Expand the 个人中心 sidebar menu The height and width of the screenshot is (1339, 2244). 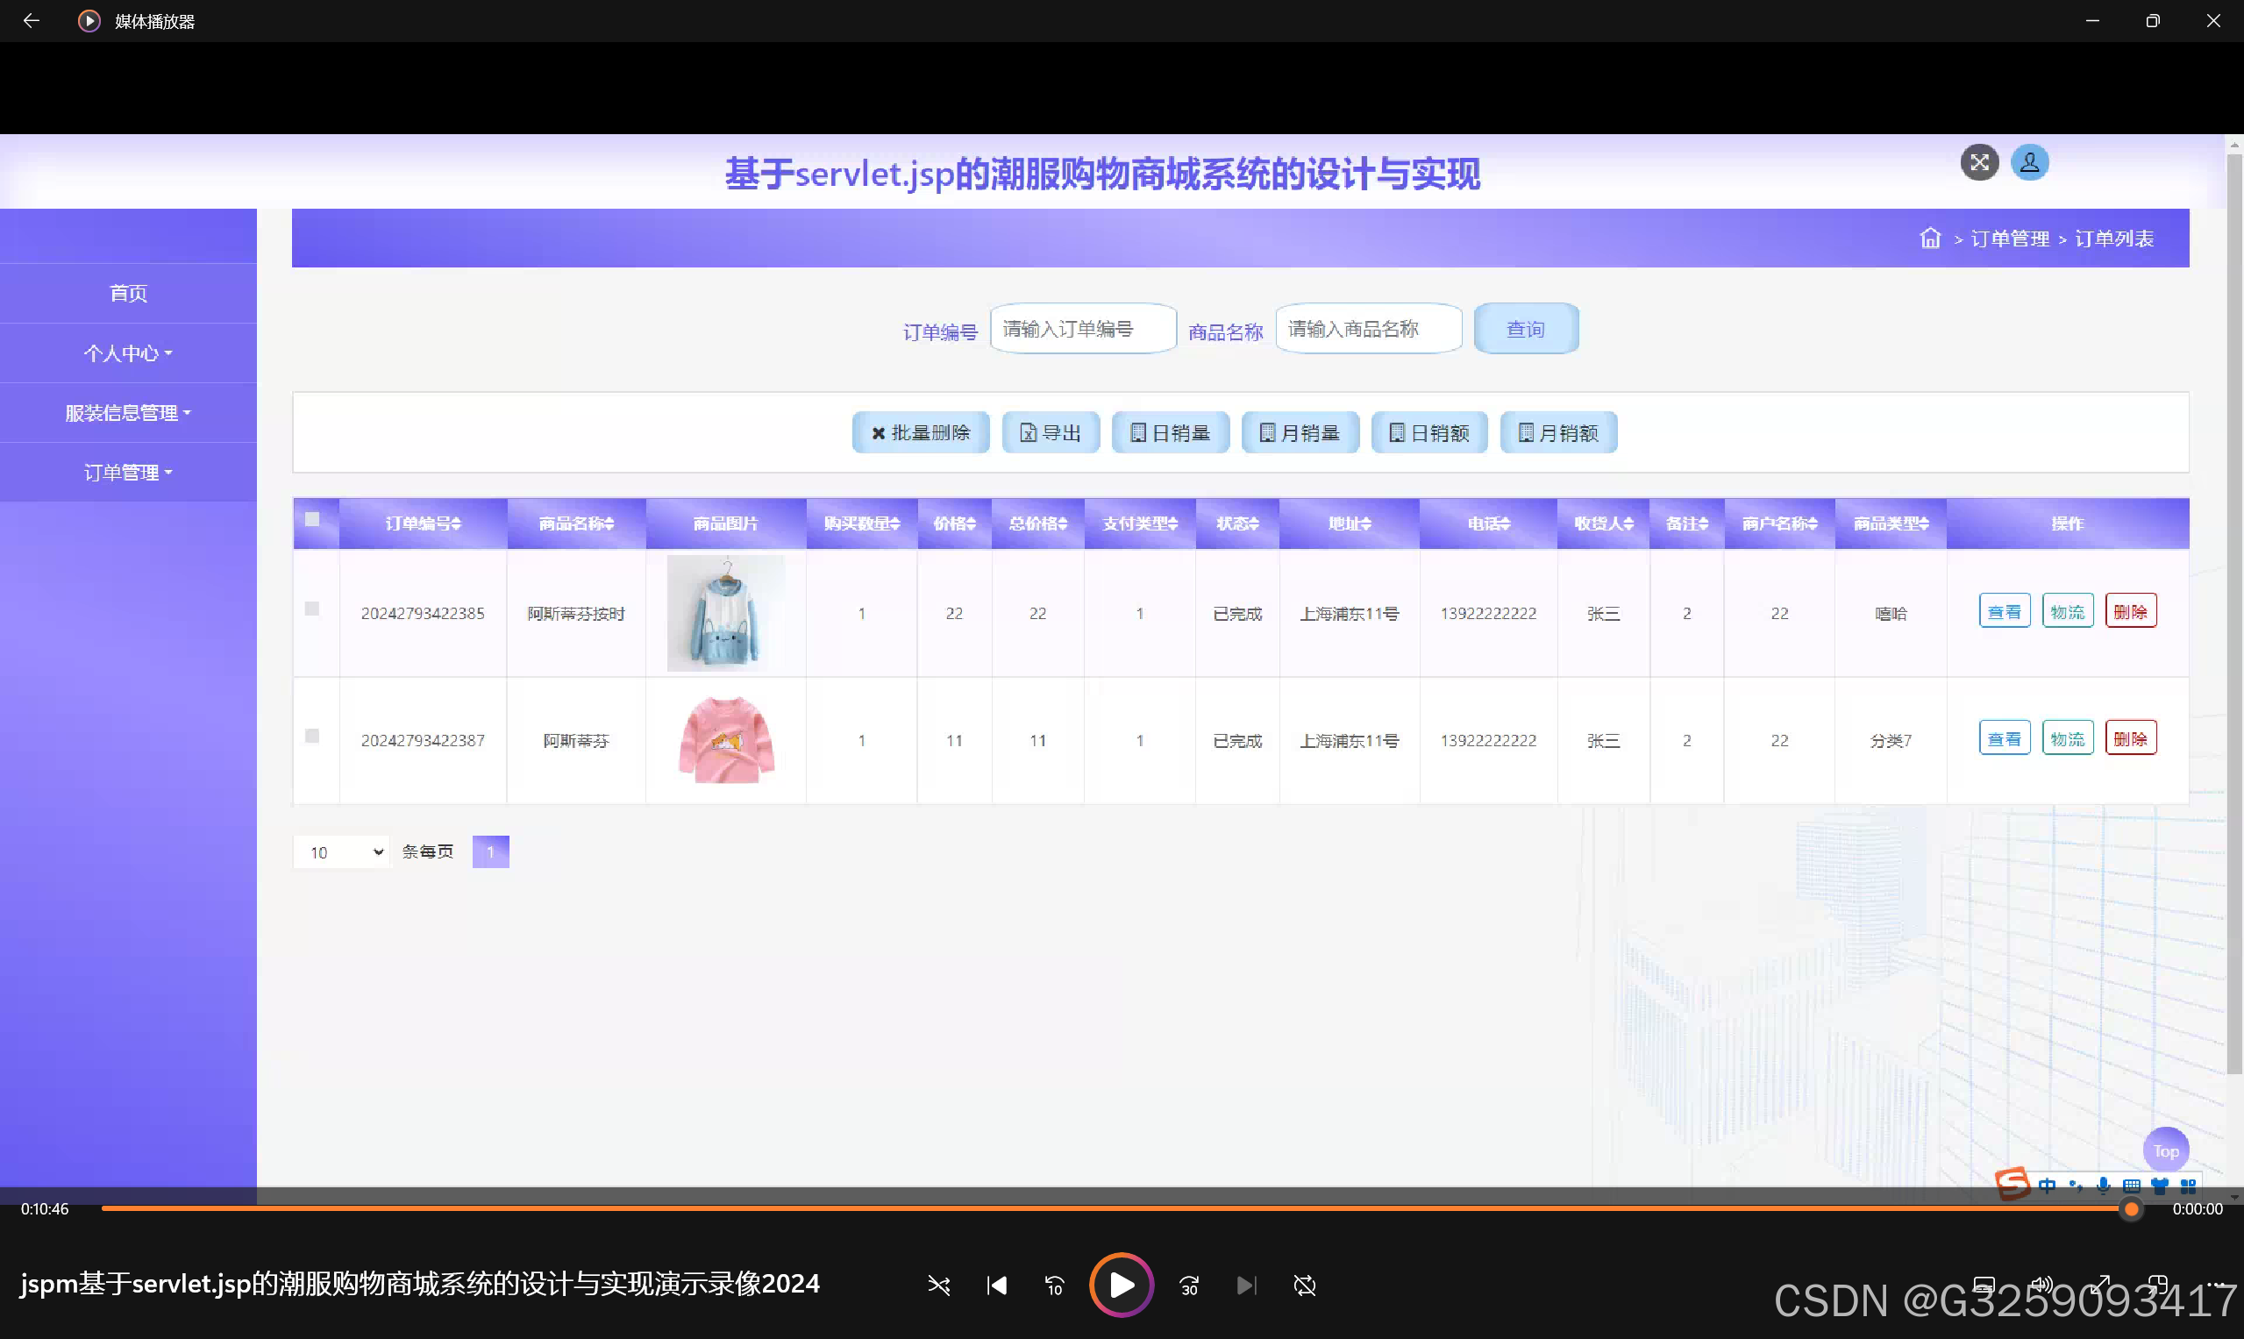[128, 353]
